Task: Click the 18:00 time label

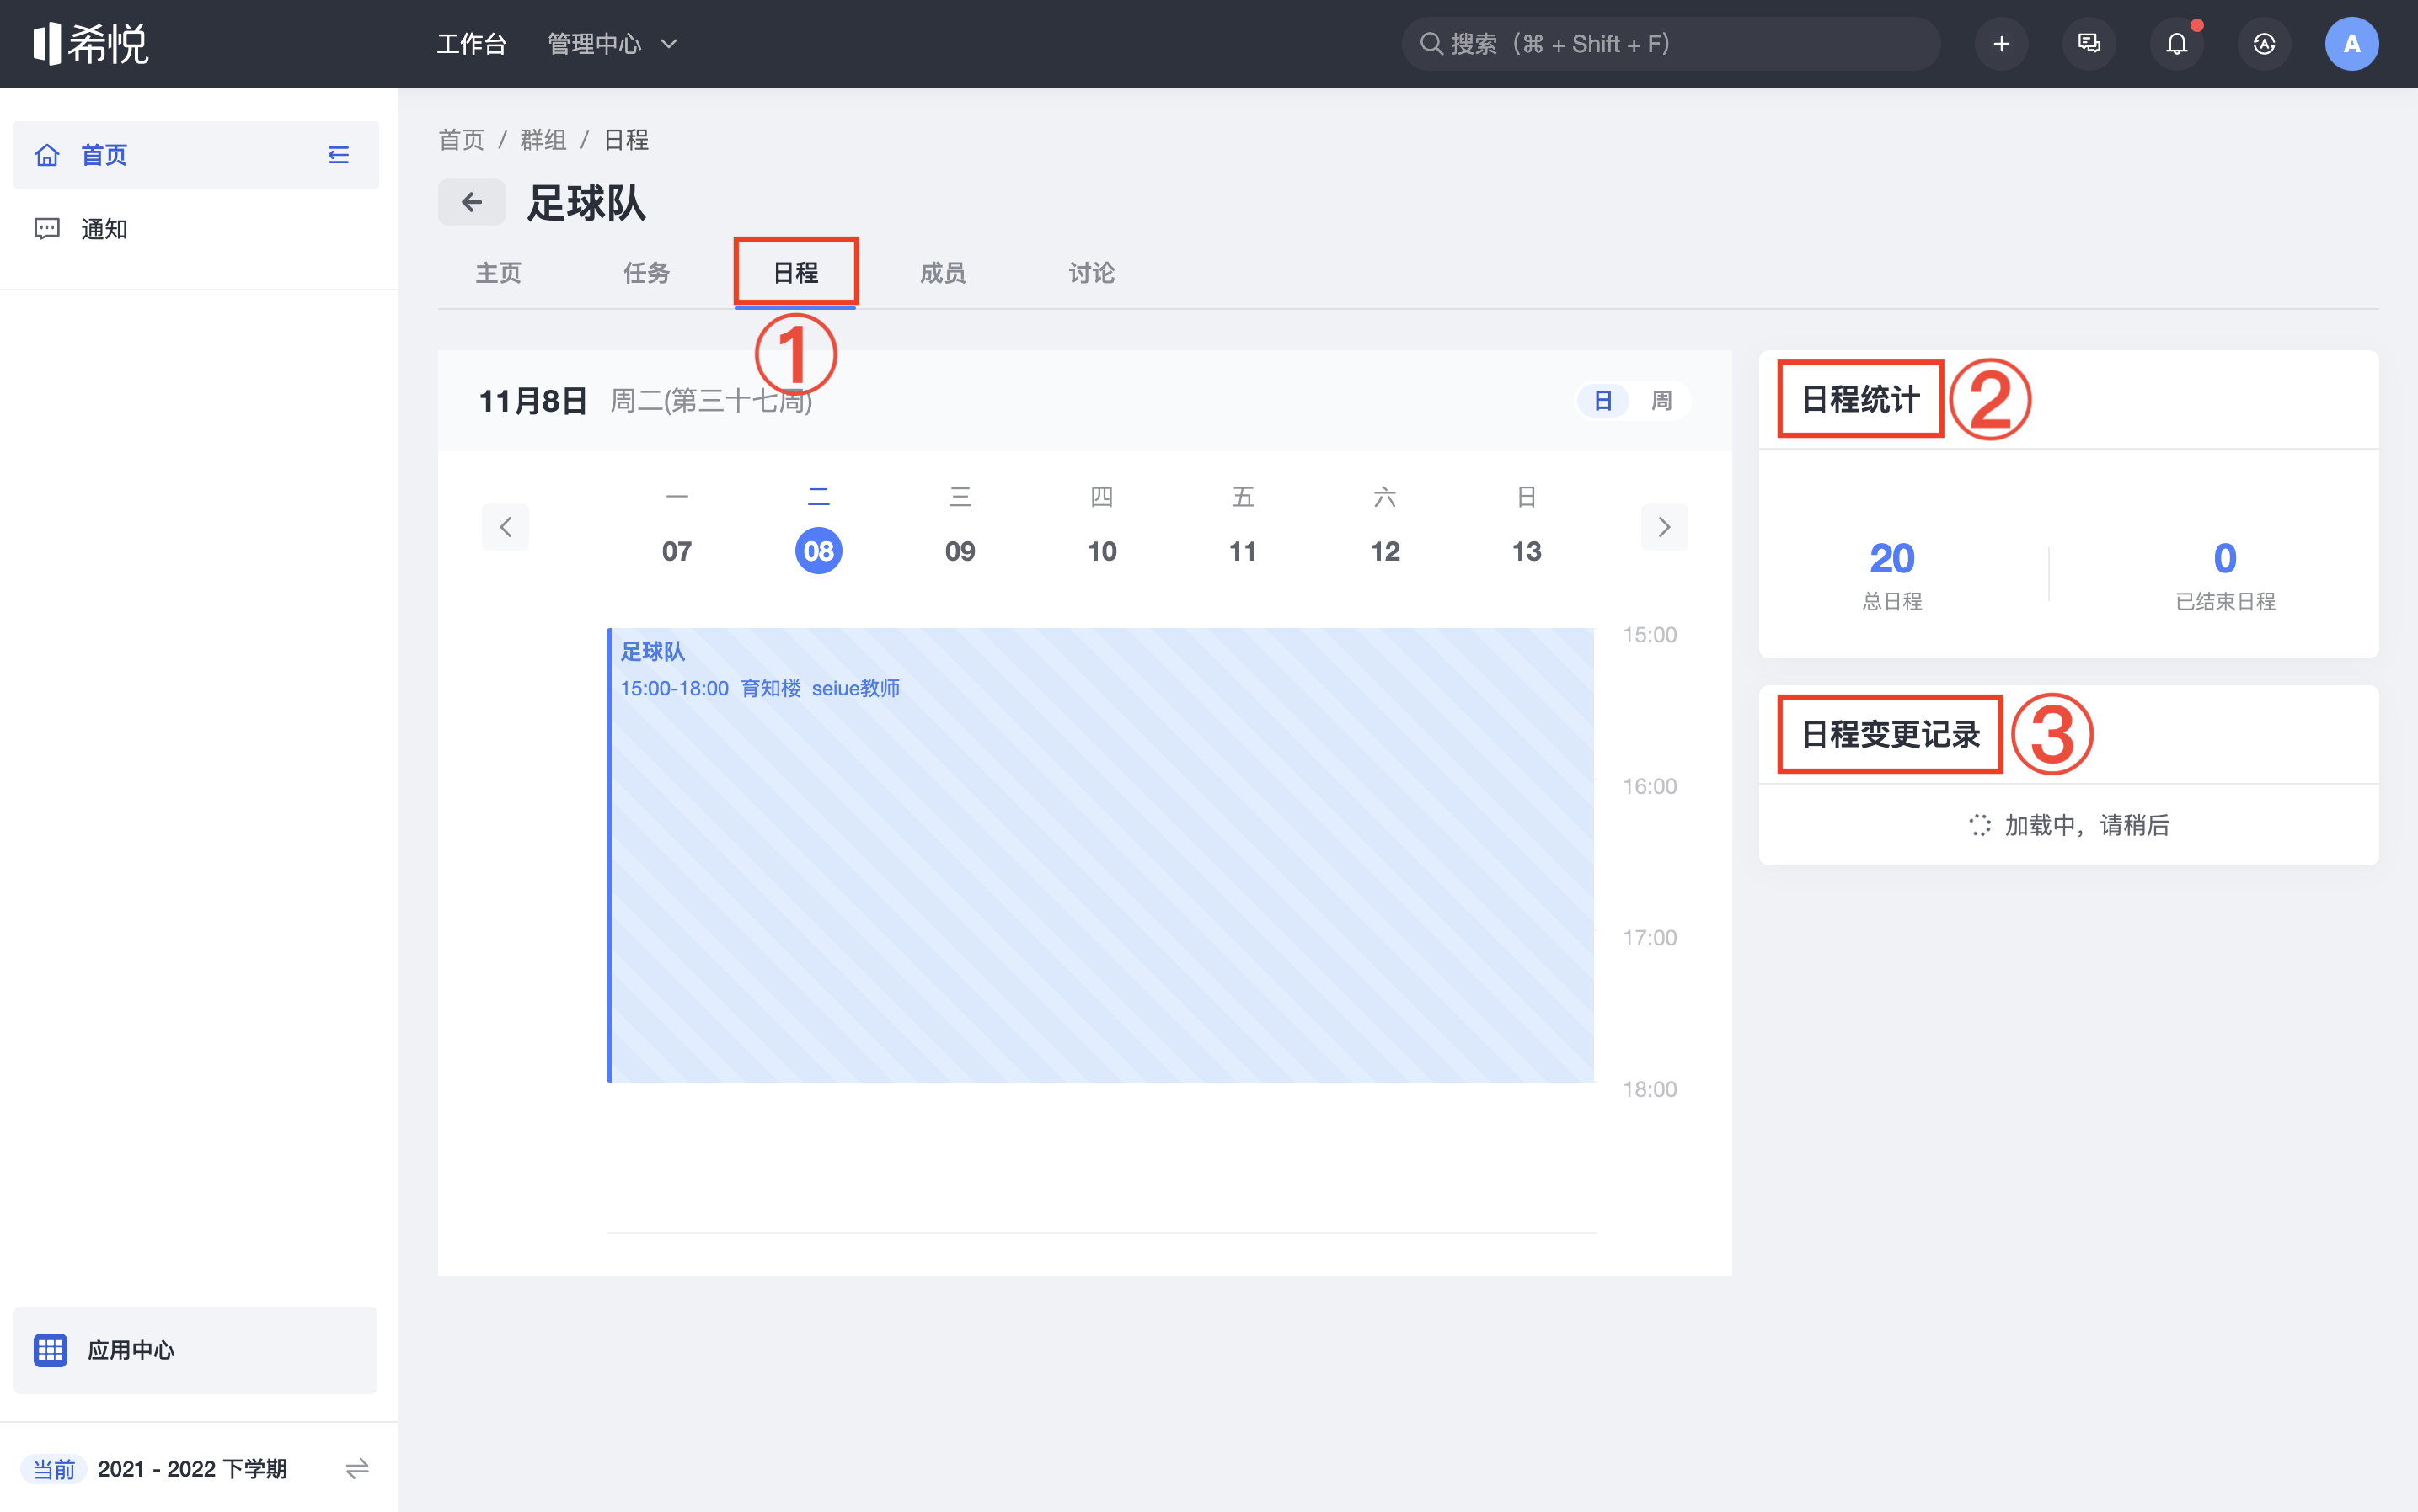Action: tap(1650, 1090)
